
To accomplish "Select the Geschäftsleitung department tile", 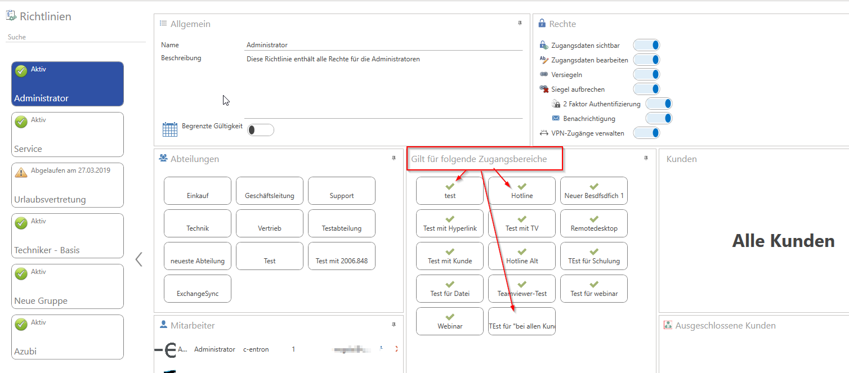I will (269, 191).
